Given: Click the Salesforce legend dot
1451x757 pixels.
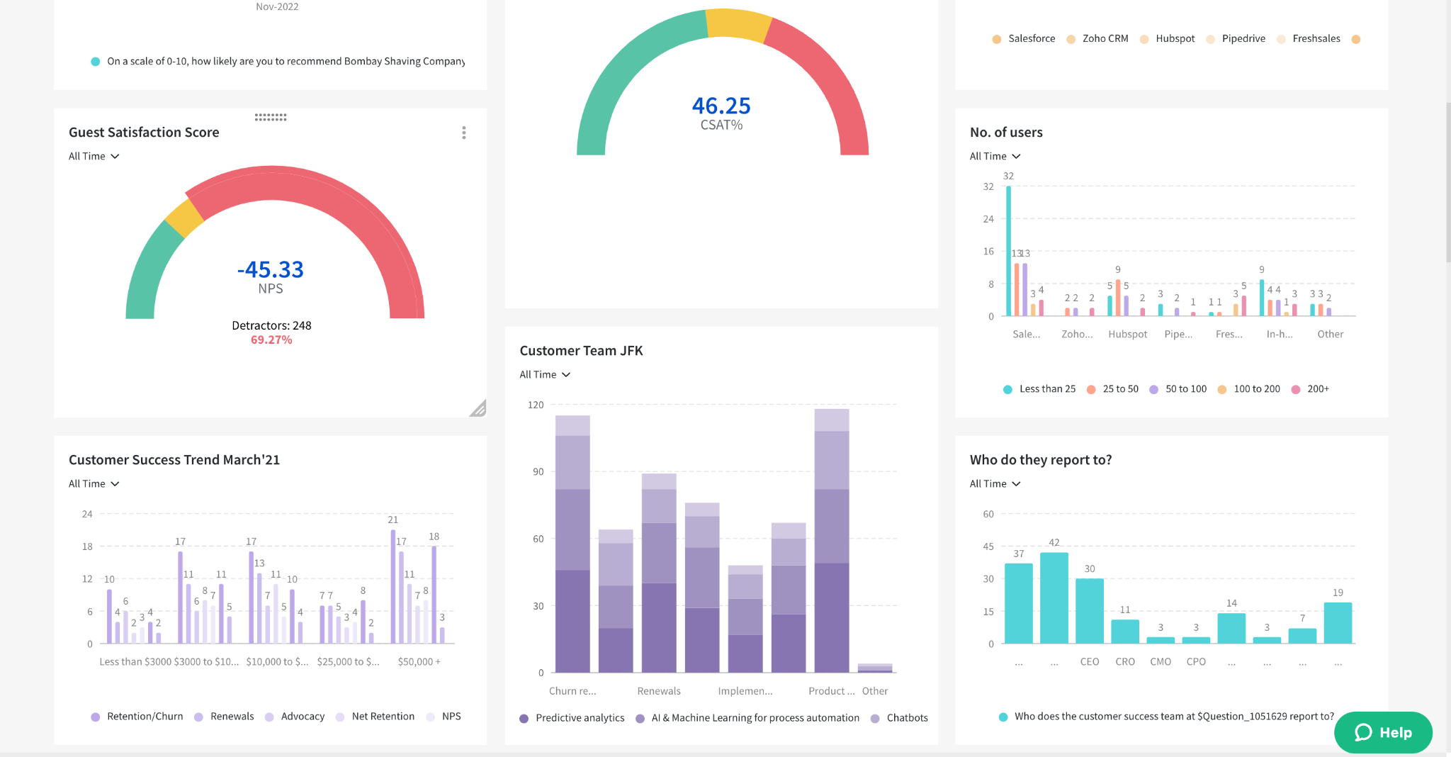Looking at the screenshot, I should 997,39.
